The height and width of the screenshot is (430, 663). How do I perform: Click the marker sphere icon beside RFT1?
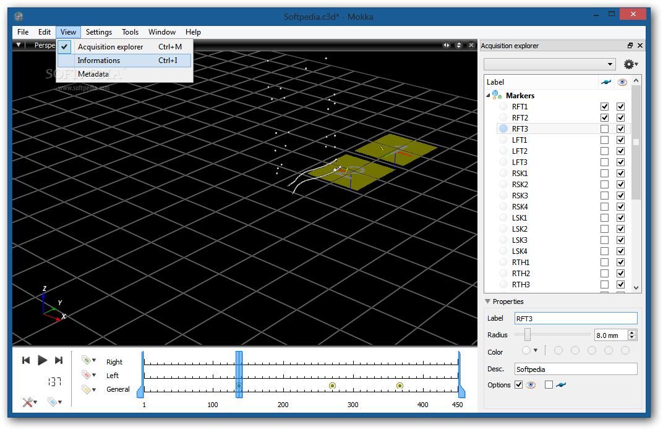tap(503, 106)
